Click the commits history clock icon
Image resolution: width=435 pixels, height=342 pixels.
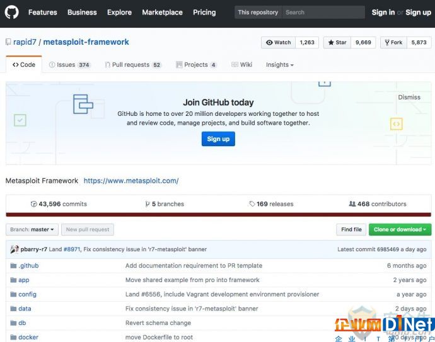pos(33,204)
